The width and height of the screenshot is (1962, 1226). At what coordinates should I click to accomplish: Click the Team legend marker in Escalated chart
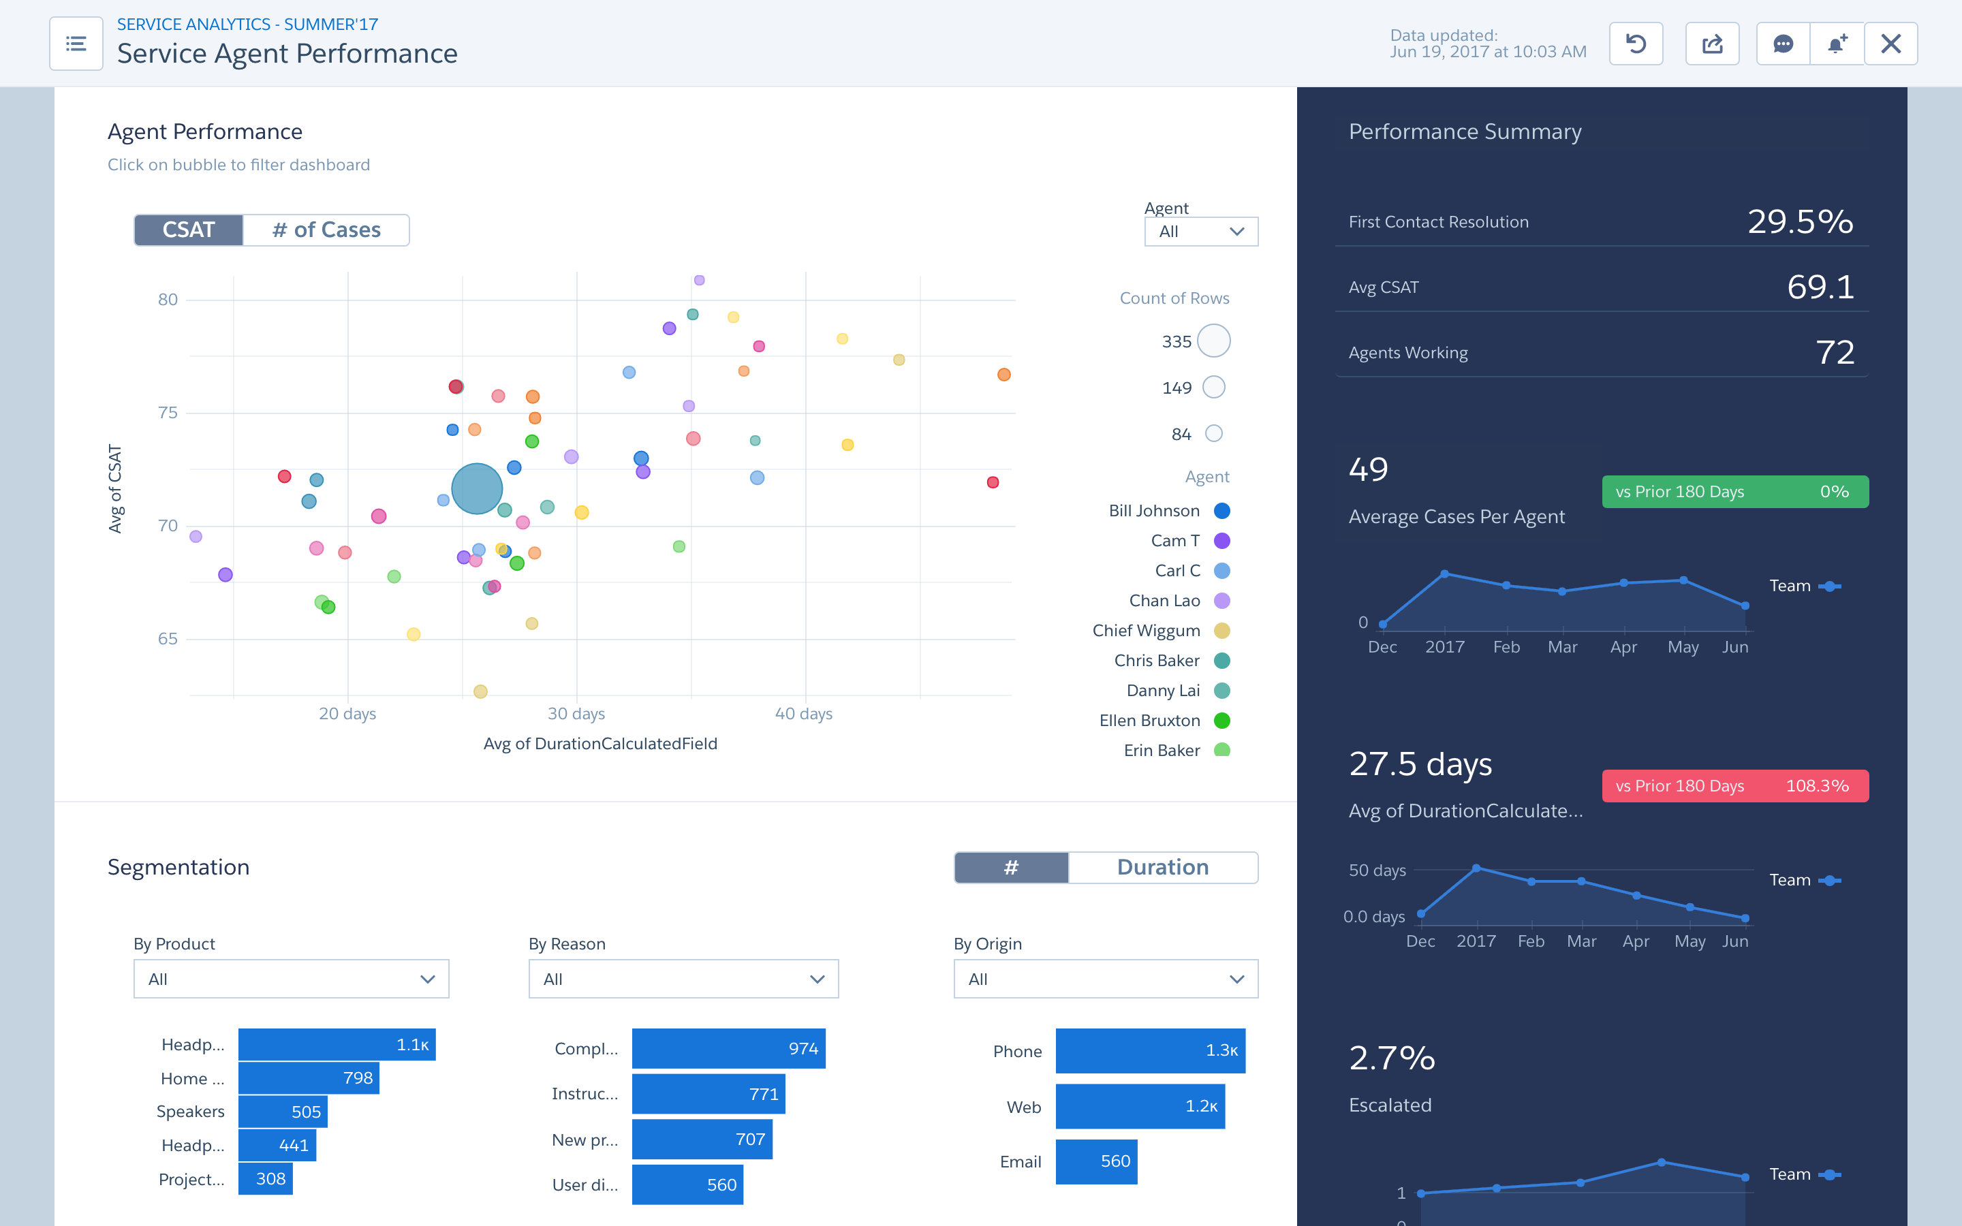pos(1829,1174)
